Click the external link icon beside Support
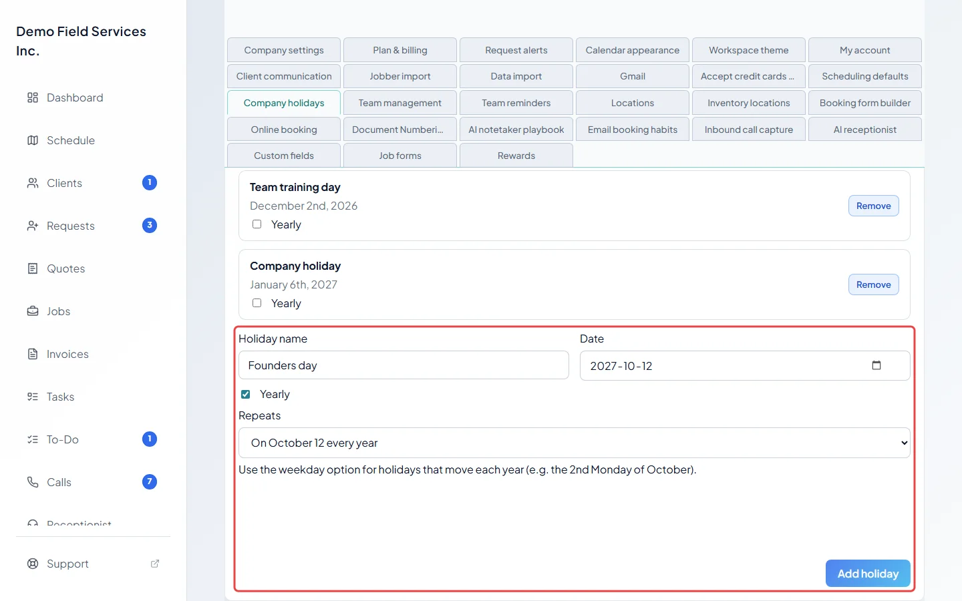962x601 pixels. [x=155, y=564]
